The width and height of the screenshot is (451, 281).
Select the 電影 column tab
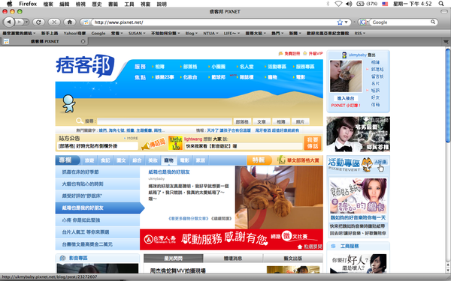tap(184, 160)
